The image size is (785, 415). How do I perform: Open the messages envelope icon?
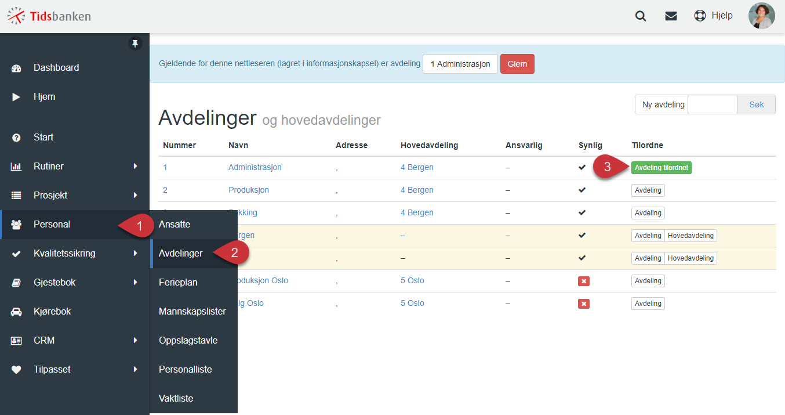point(671,16)
